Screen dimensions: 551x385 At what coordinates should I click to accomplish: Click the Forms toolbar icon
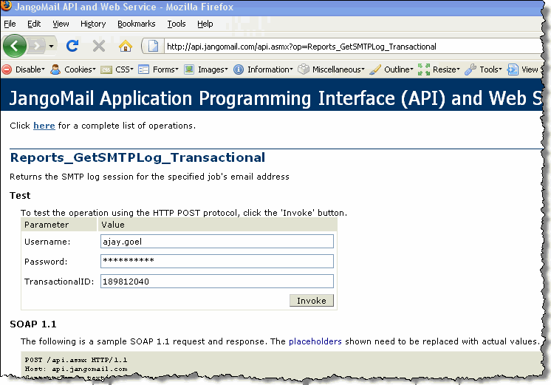coord(143,69)
